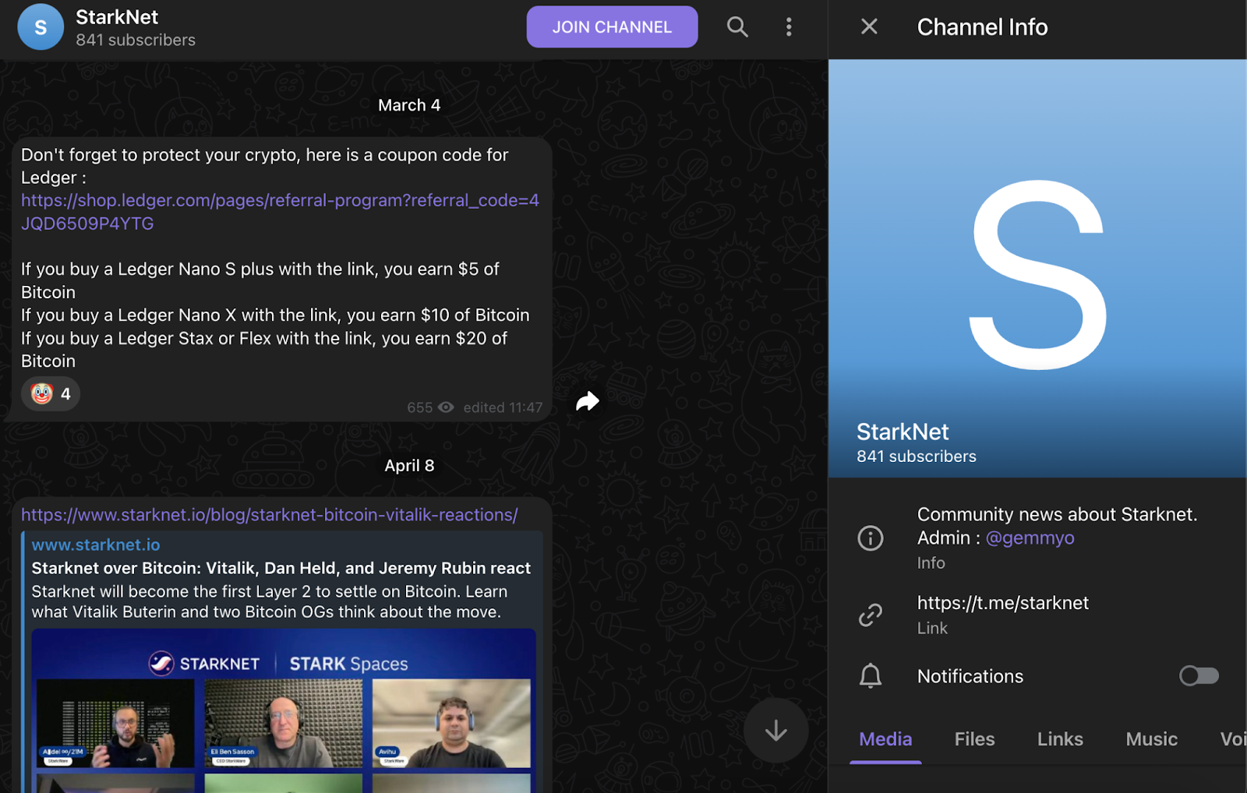Viewport: 1247px width, 793px height.
Task: Click the STARK Spaces preview thumbnail
Action: point(284,710)
